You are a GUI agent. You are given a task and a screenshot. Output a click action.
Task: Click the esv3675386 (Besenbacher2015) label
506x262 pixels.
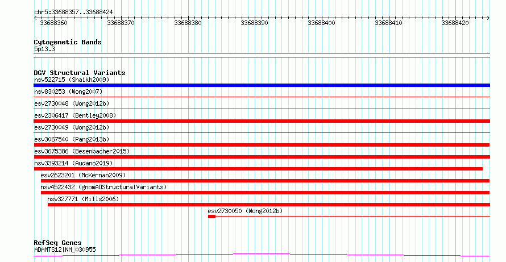coord(82,151)
